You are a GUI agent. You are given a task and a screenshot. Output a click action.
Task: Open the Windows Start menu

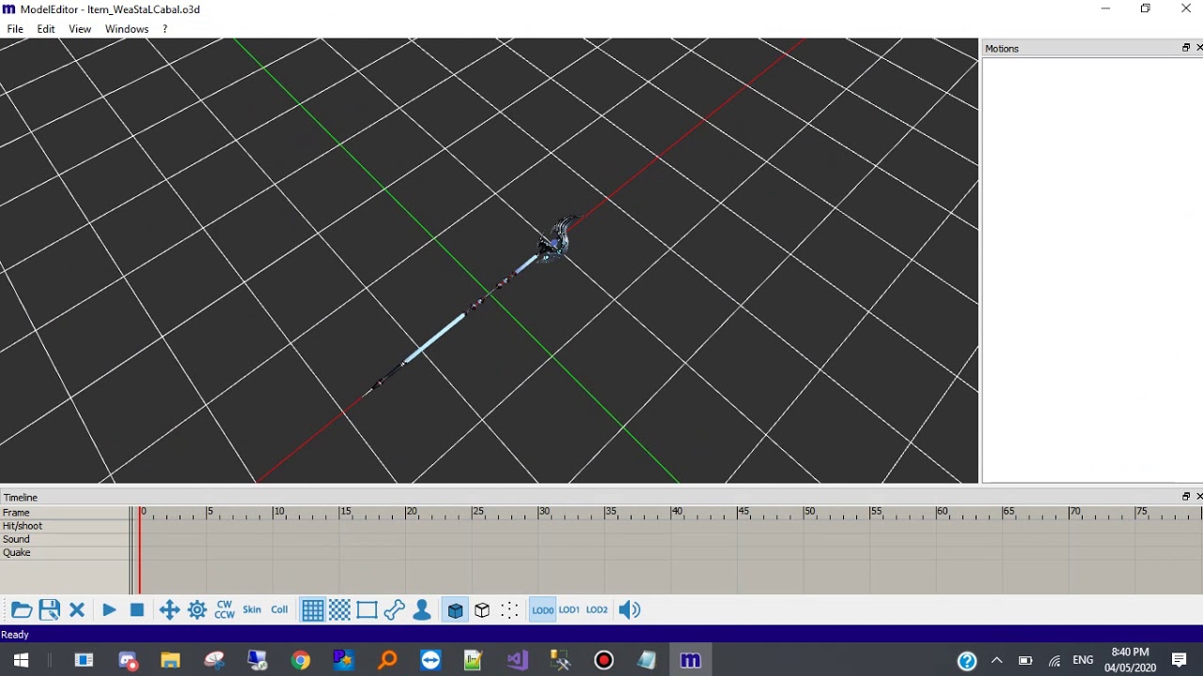pos(21,660)
